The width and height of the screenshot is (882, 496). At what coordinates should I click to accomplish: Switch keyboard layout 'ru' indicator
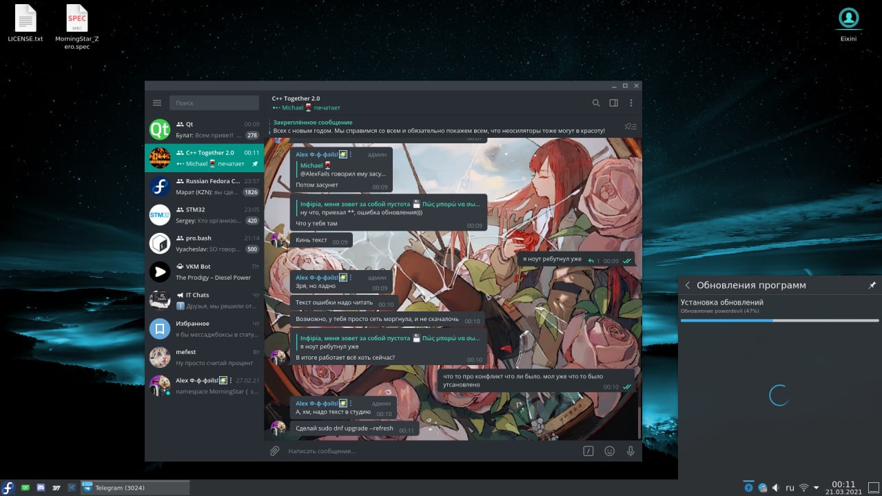(790, 488)
